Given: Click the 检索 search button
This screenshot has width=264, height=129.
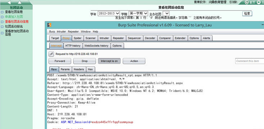Looking at the screenshot, I should 247,14.
